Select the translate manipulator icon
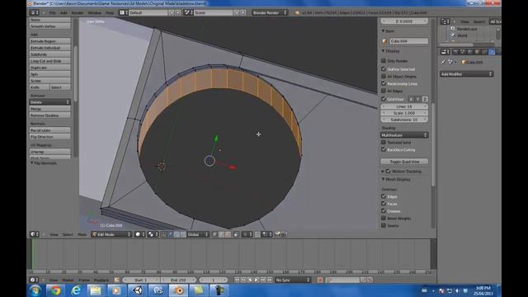This screenshot has height=297, width=528. pos(170,234)
